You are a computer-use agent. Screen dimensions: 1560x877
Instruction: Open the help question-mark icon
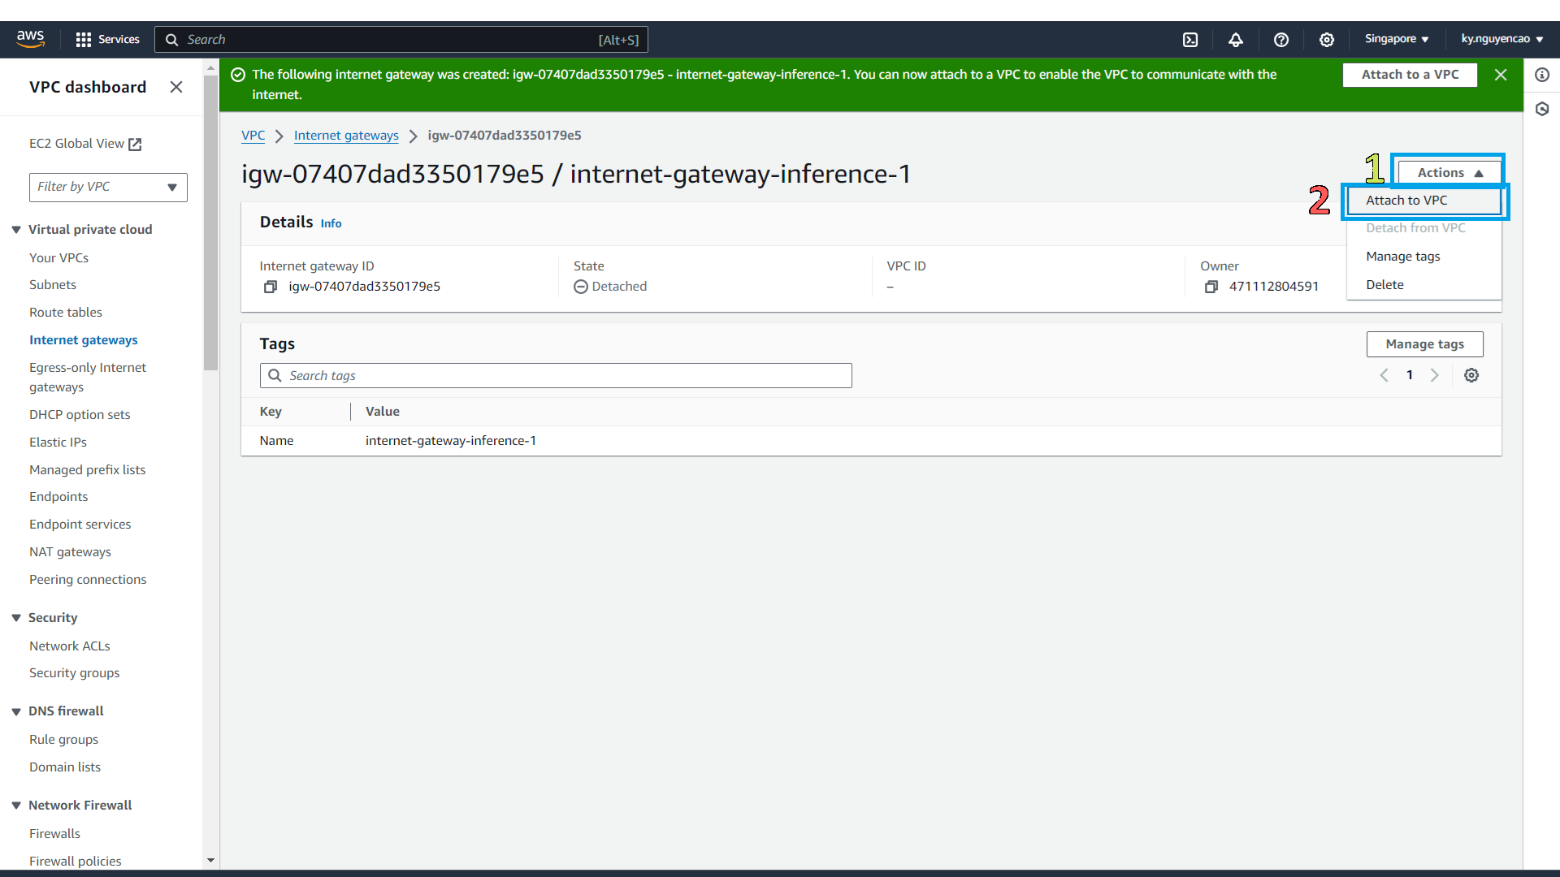pos(1281,40)
